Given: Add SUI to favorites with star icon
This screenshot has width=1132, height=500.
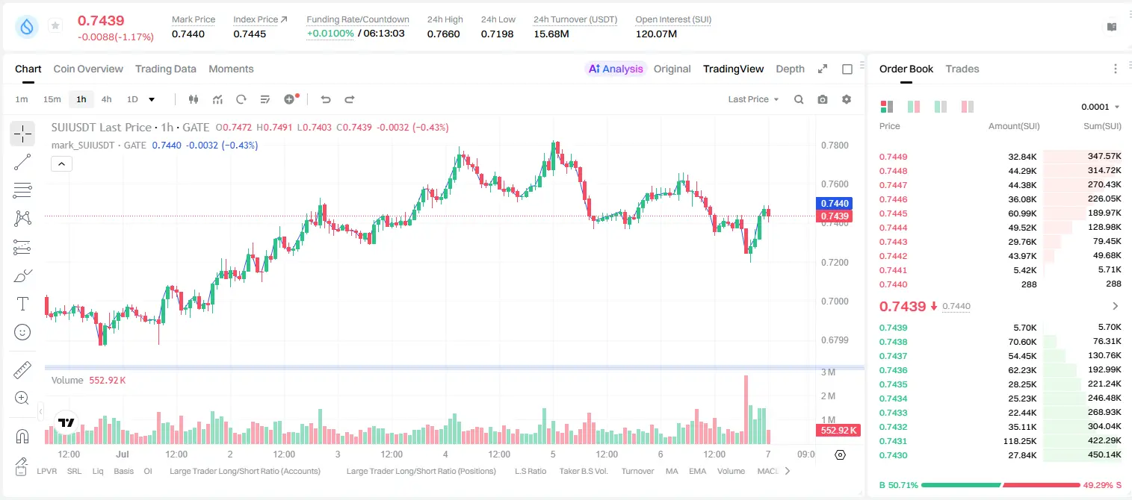Looking at the screenshot, I should [55, 26].
